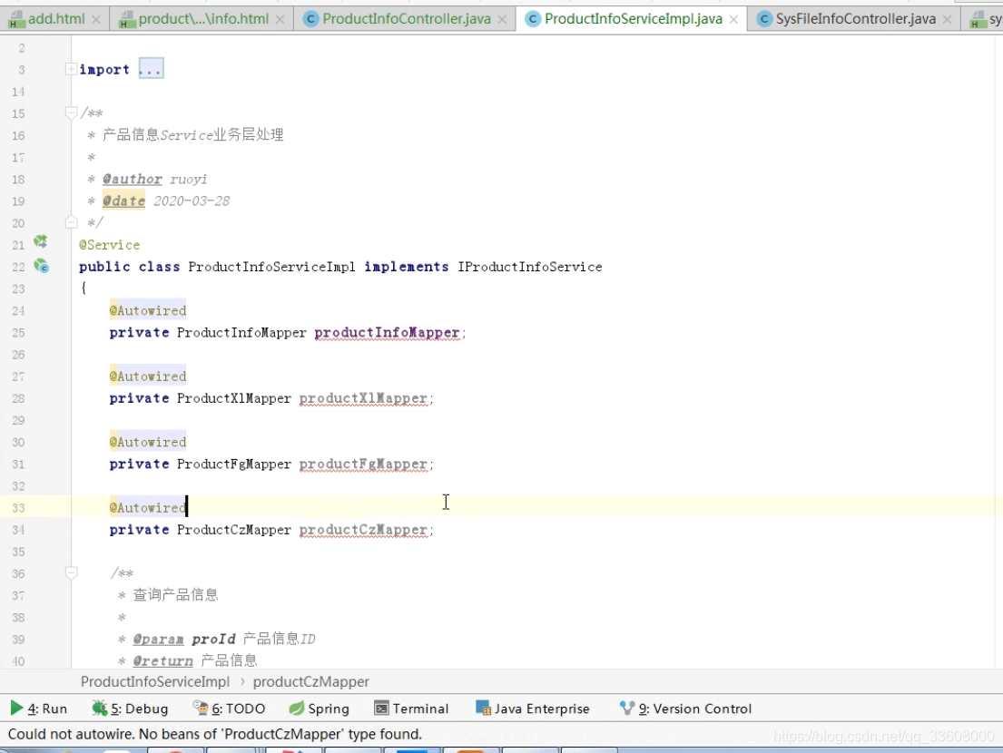The width and height of the screenshot is (1003, 753).
Task: Click the class name ProductInfoServiceImpl on line 22
Action: 272,267
